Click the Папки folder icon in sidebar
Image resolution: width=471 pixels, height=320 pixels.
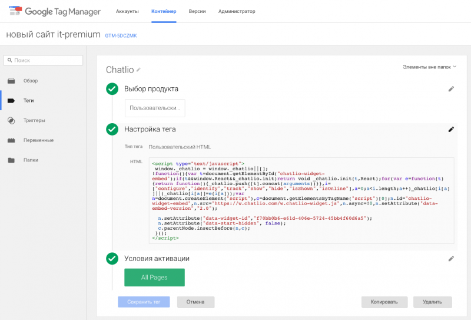tap(11, 160)
